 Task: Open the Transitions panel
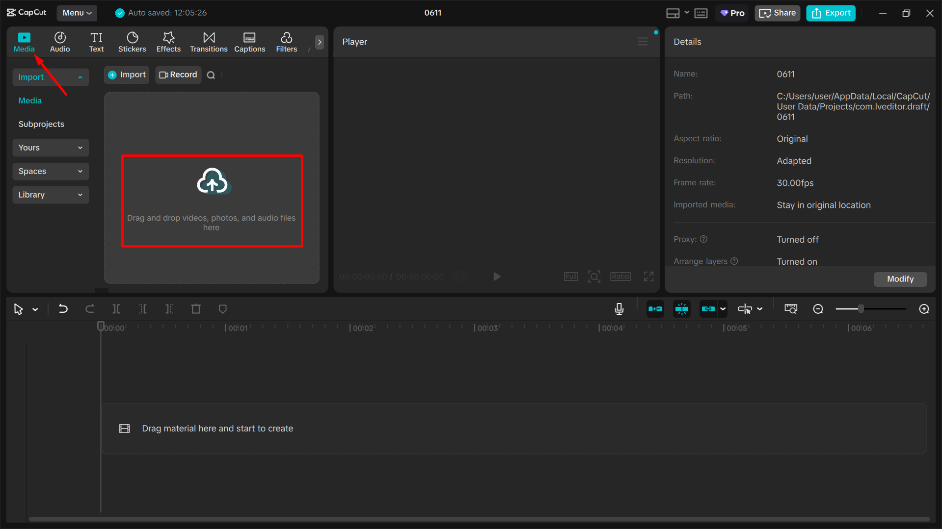click(x=208, y=42)
